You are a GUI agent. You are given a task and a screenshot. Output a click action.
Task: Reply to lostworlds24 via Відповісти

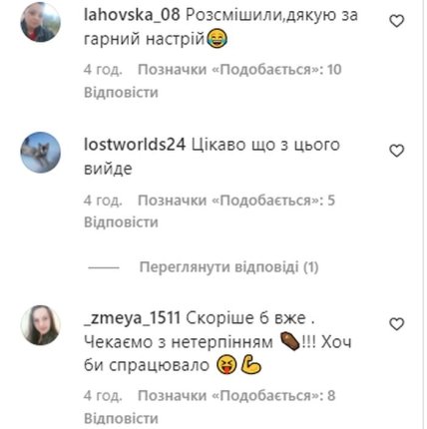tap(121, 222)
